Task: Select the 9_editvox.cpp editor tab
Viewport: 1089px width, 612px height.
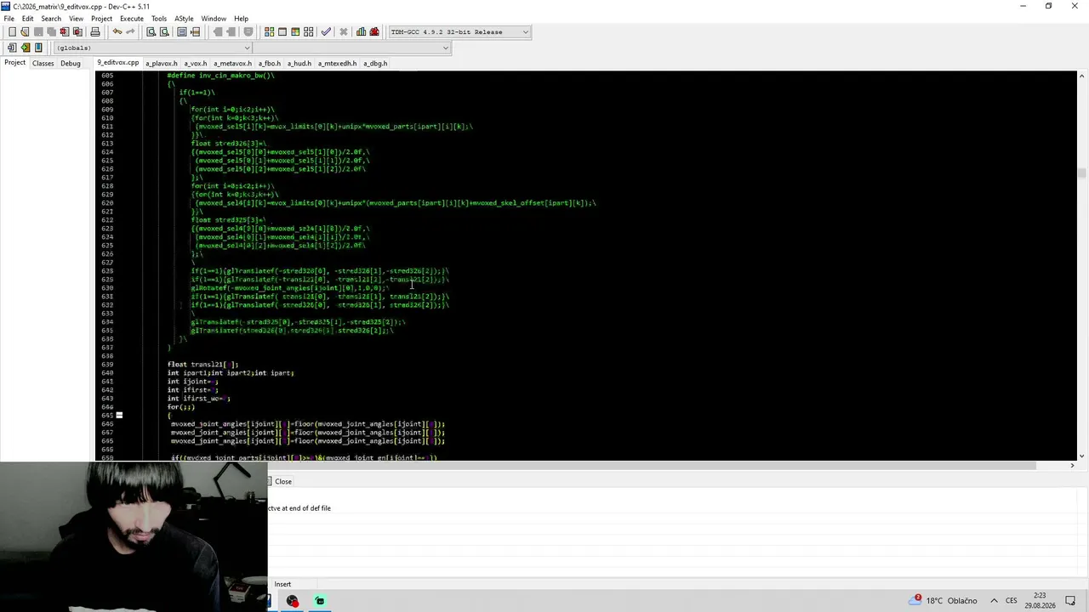Action: click(117, 63)
